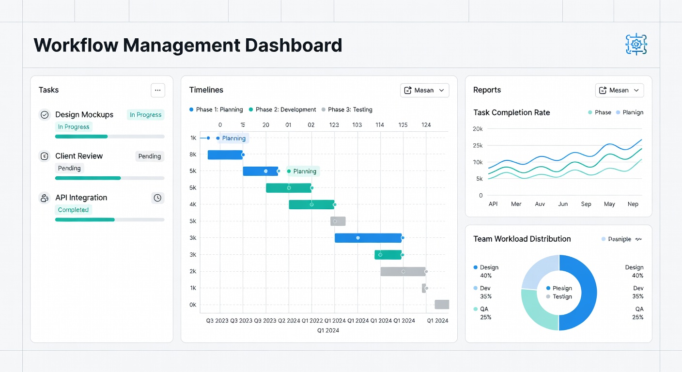The image size is (682, 372).
Task: Click the API Integration people icon
Action: point(45,198)
